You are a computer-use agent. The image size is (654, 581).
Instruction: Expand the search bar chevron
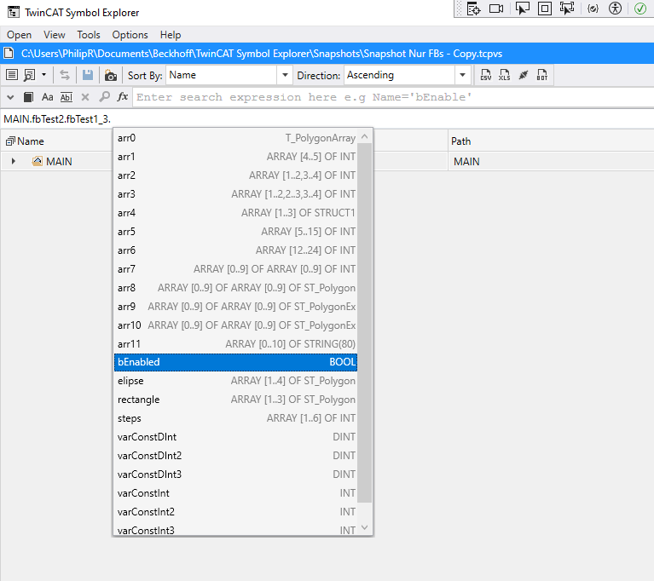(10, 97)
